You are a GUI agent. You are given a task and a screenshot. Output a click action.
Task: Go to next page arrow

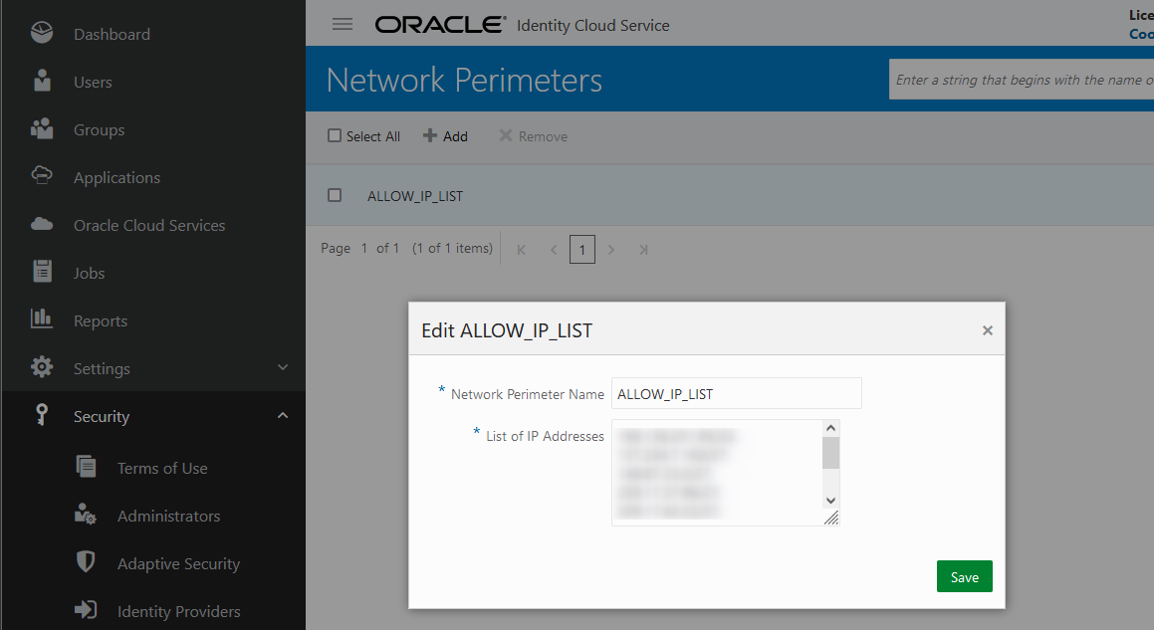(611, 250)
